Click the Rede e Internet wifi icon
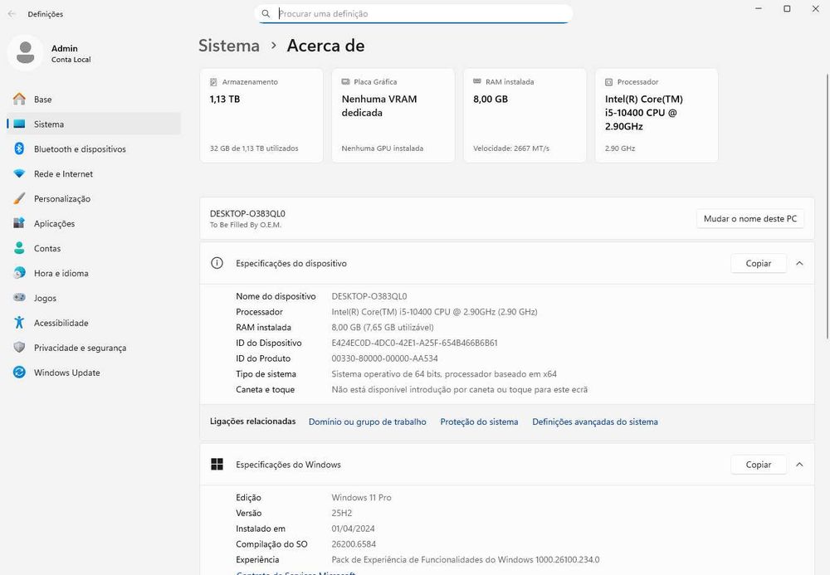The height and width of the screenshot is (575, 830). [x=19, y=173]
